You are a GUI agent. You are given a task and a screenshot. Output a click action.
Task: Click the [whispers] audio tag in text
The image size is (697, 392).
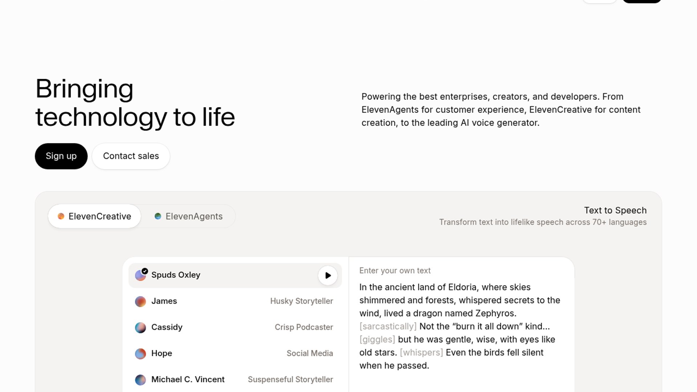pos(421,352)
